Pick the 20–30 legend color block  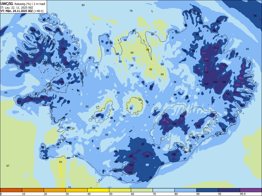tap(55, 190)
